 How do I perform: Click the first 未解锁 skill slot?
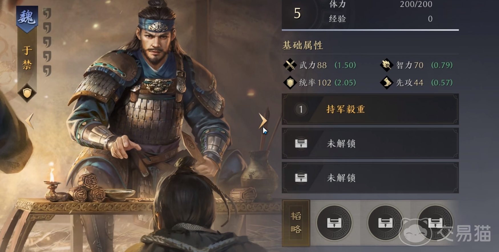tap(370, 144)
